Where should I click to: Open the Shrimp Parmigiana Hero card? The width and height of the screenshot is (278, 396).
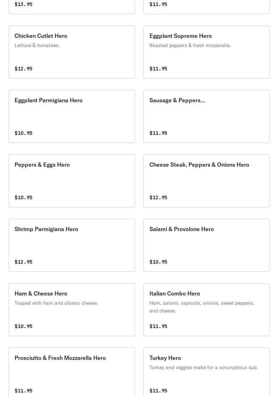[x=72, y=245]
